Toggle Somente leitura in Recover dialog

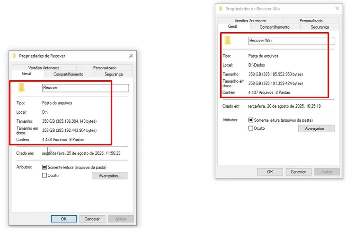point(44,167)
